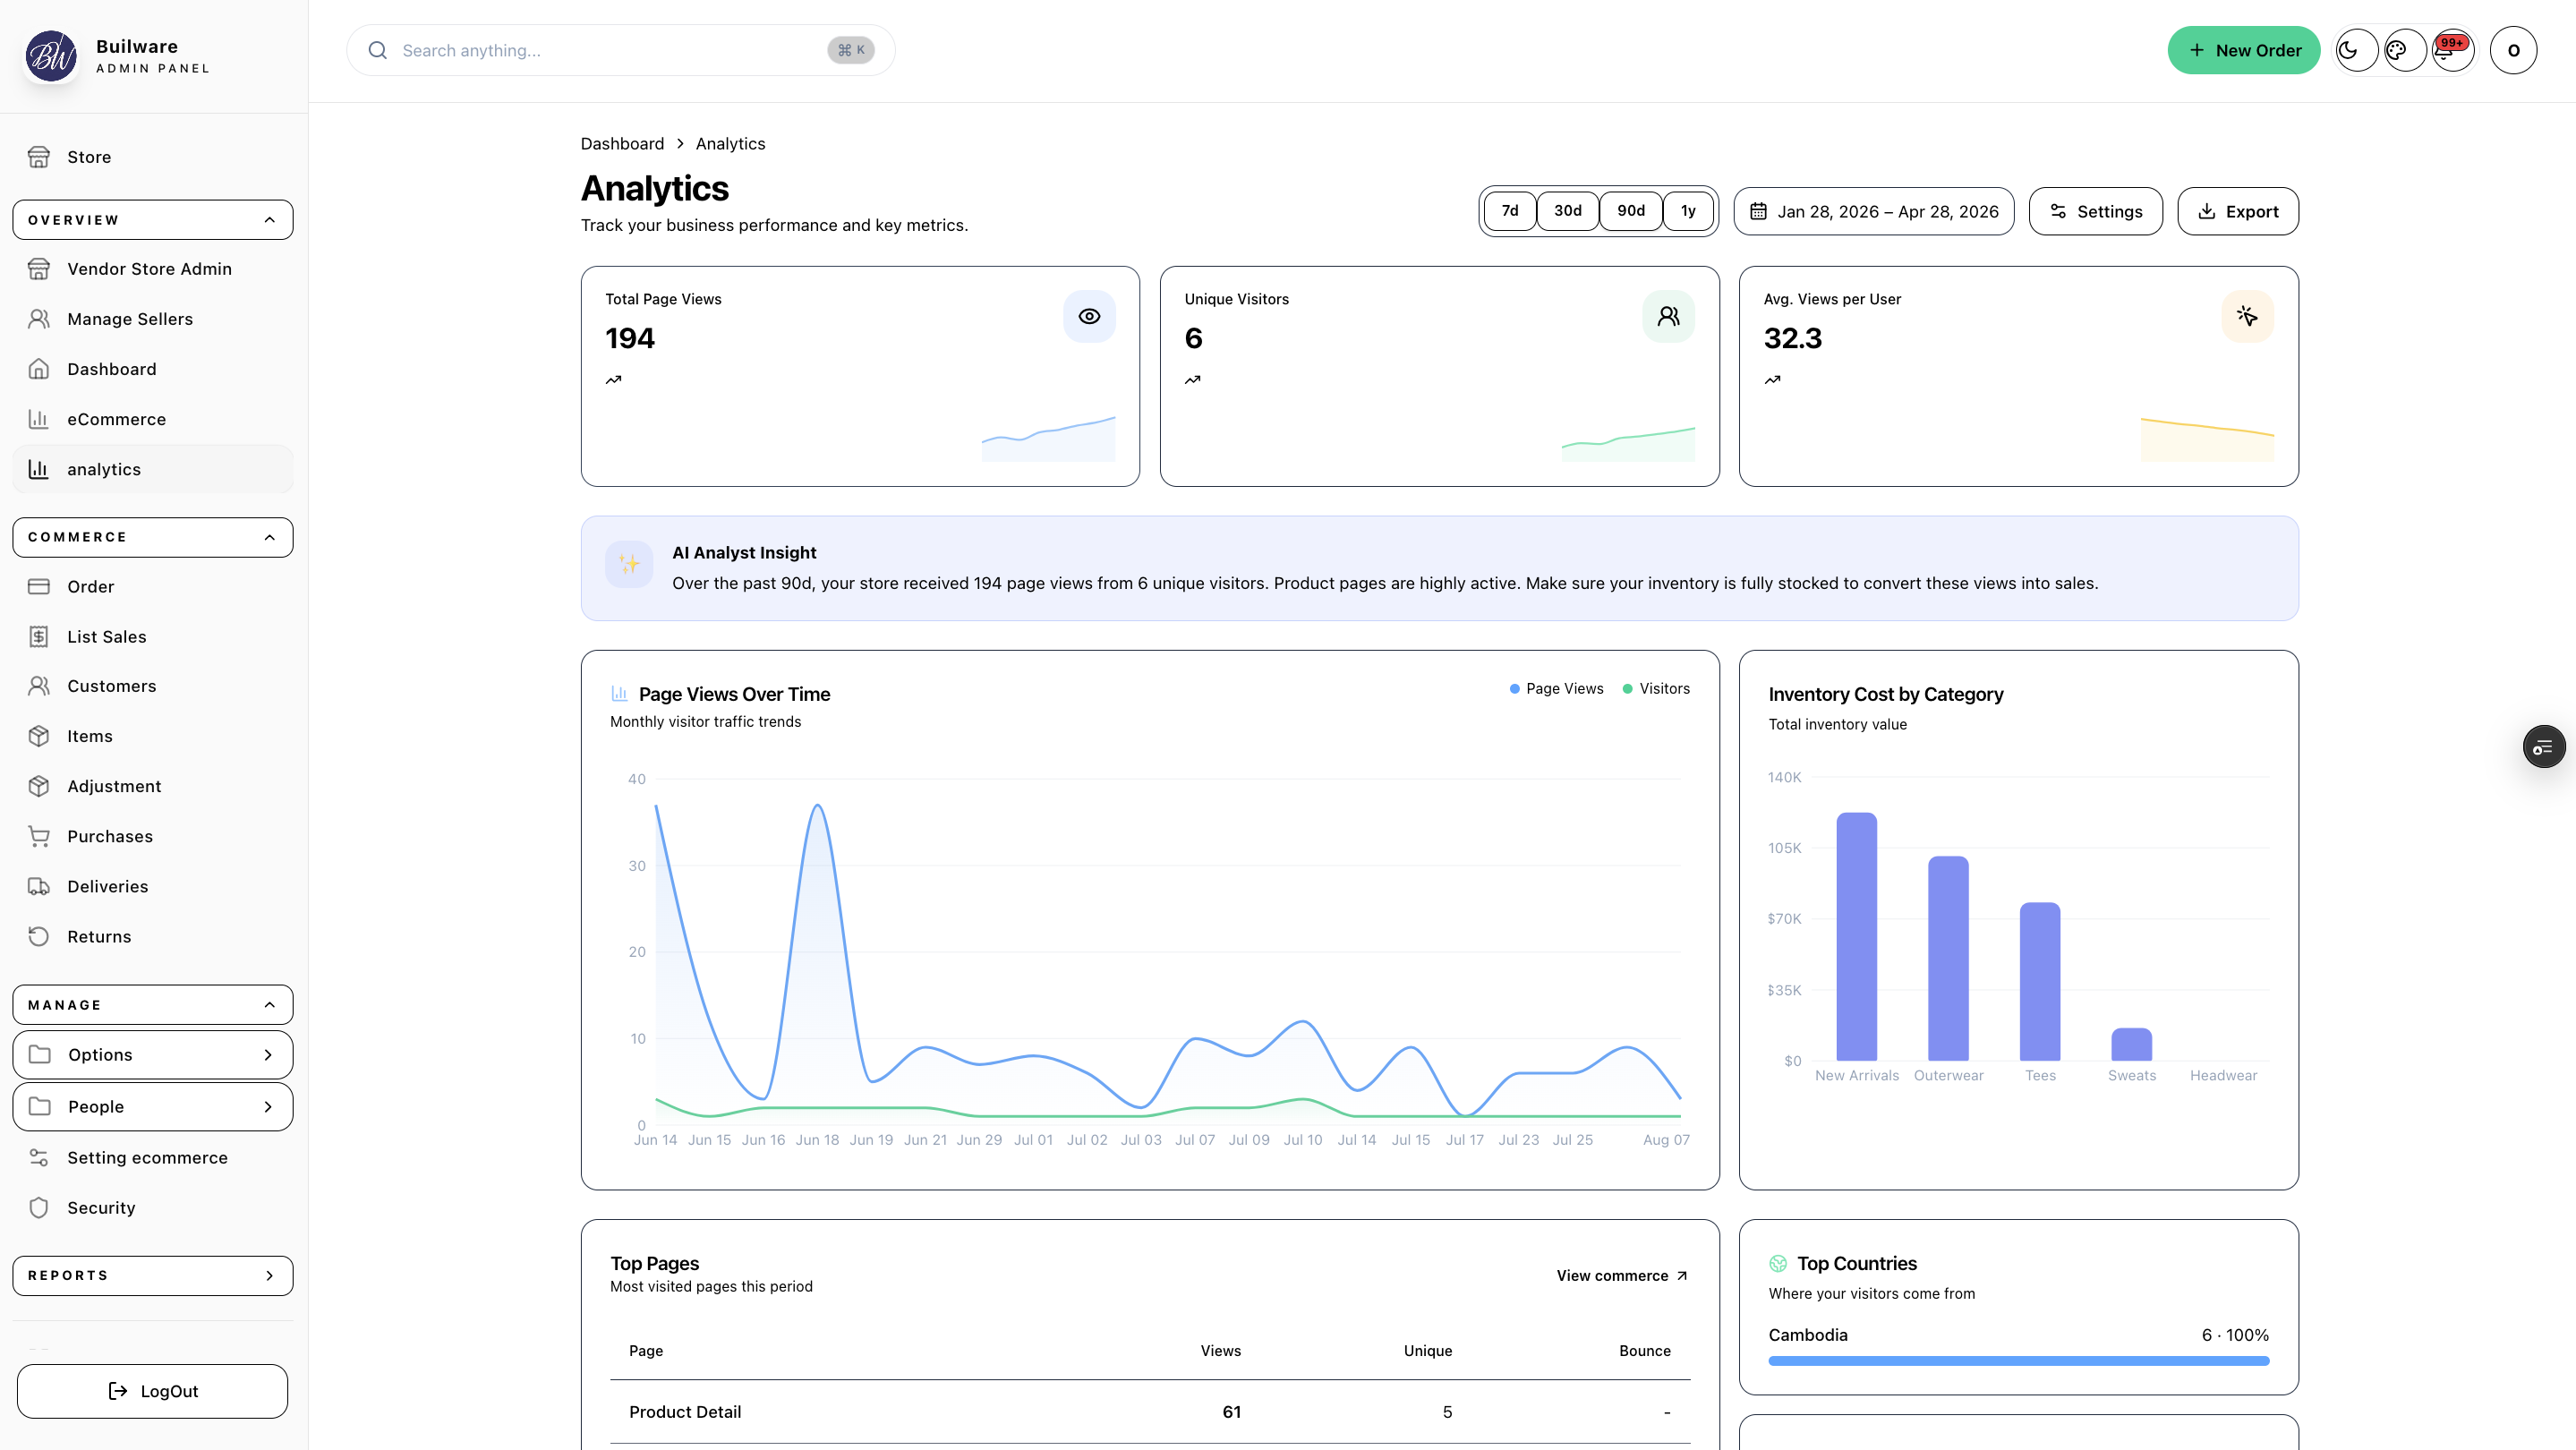The width and height of the screenshot is (2576, 1450).
Task: Follow the View commerce link
Action: coord(1622,1275)
